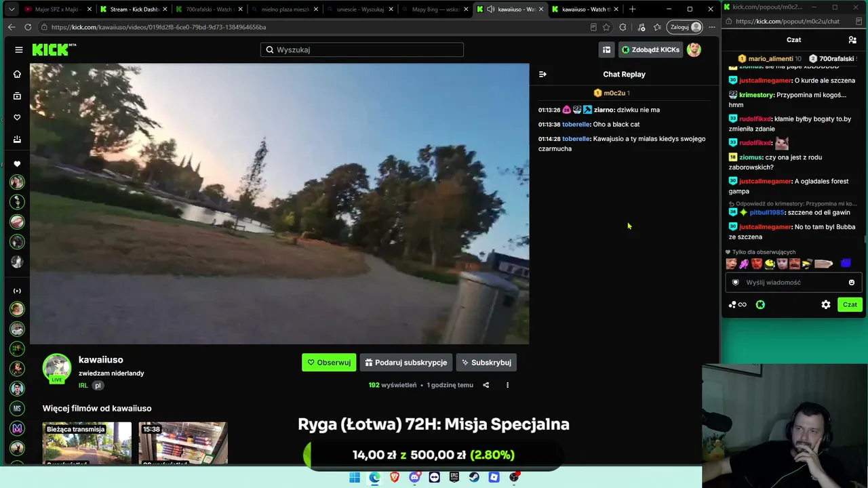Click the Subskrybuj button
Viewport: 868px width, 488px height.
(x=486, y=363)
